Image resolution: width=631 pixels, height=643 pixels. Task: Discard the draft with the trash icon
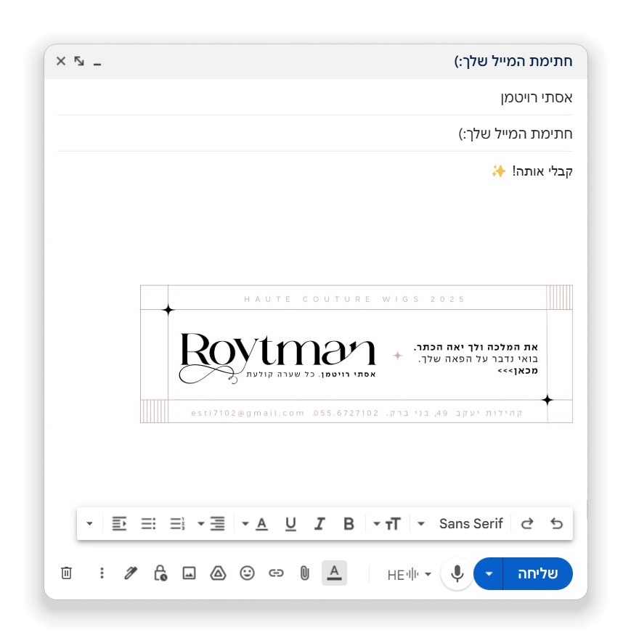67,573
